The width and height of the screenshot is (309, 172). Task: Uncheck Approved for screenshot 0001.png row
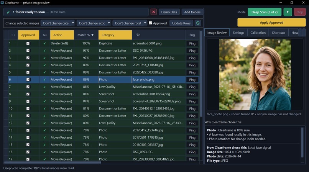coord(28,43)
